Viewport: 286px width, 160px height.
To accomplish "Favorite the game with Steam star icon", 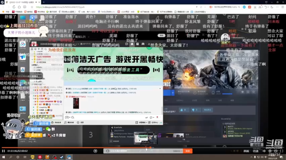I will 253,92.
